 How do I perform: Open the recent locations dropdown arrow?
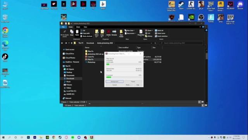[x=69, y=43]
